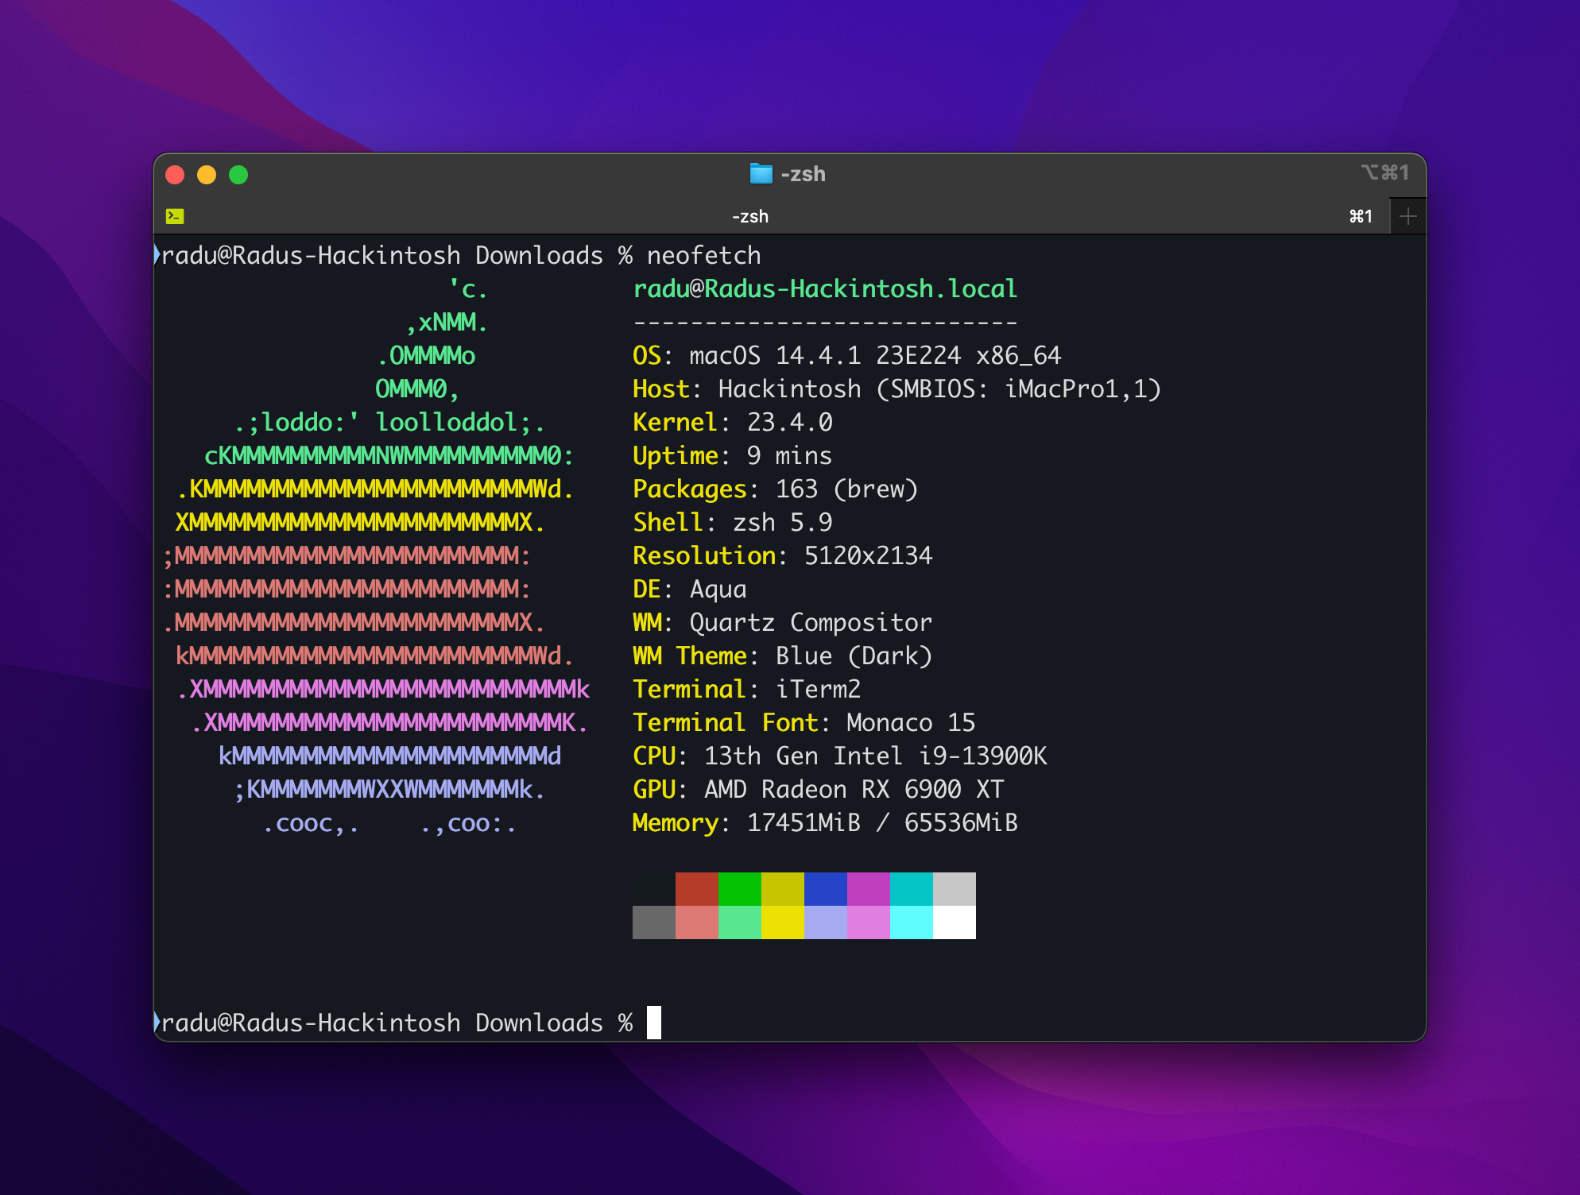Minimize the window with the yellow button

[x=207, y=175]
